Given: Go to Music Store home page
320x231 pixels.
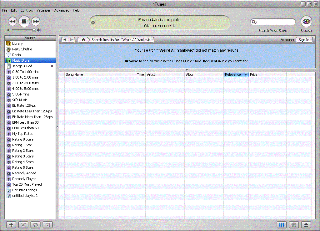Looking at the screenshot, I should [x=83, y=40].
